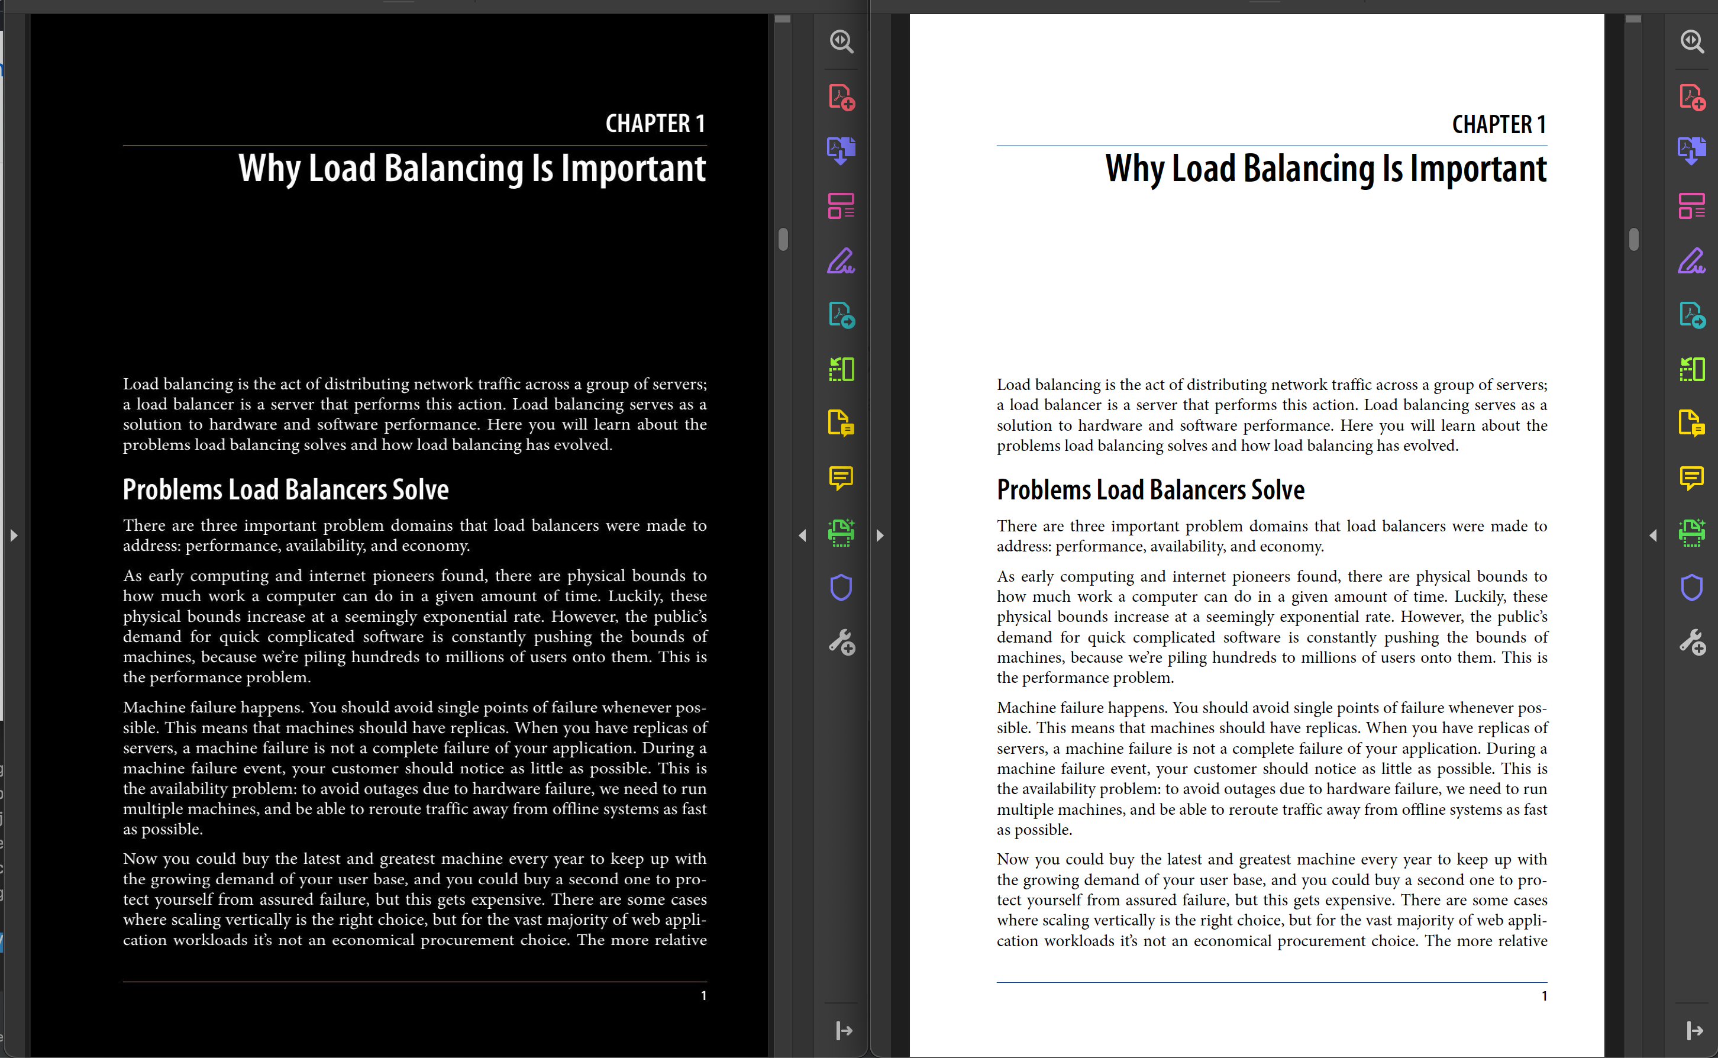Collapse tools pane triangle right of white page
This screenshot has width=1718, height=1058.
pos(1653,536)
